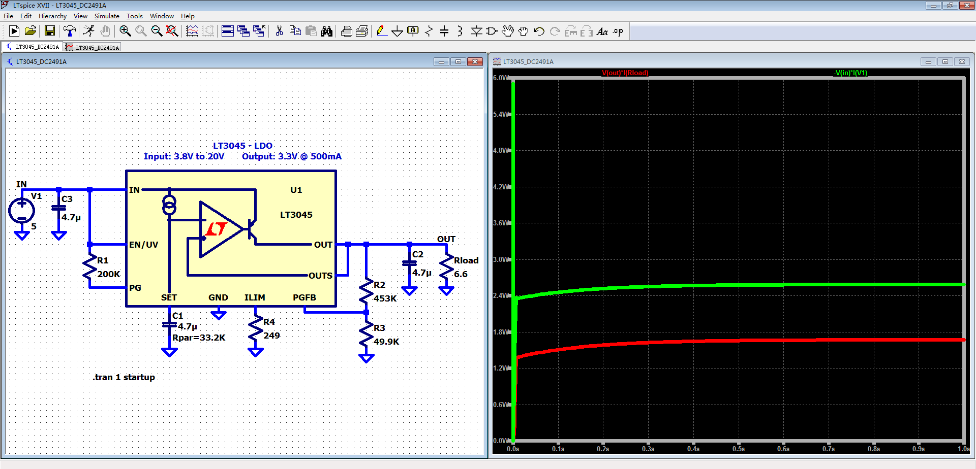976x469 pixels.
Task: Click the Undo arrow icon
Action: tap(539, 31)
